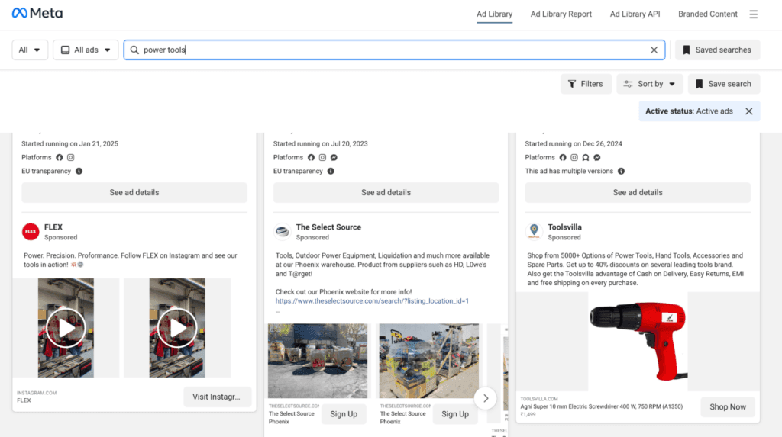The width and height of the screenshot is (782, 437).
Task: See ad details for Jul 20, 2023 ad
Action: [386, 192]
